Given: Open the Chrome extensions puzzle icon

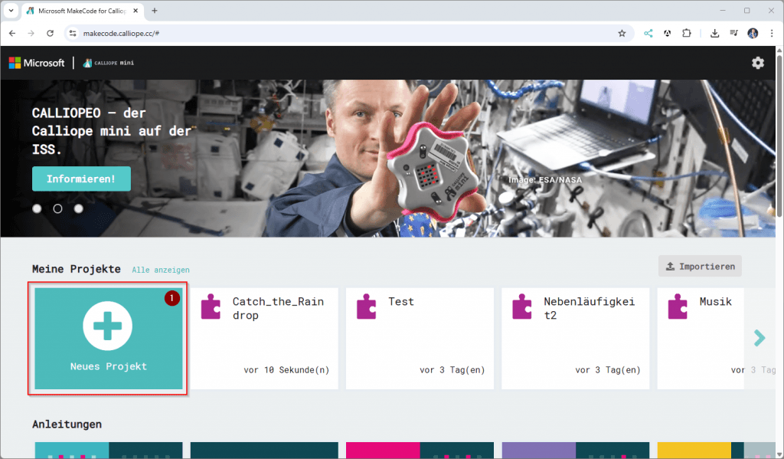Looking at the screenshot, I should [x=686, y=33].
